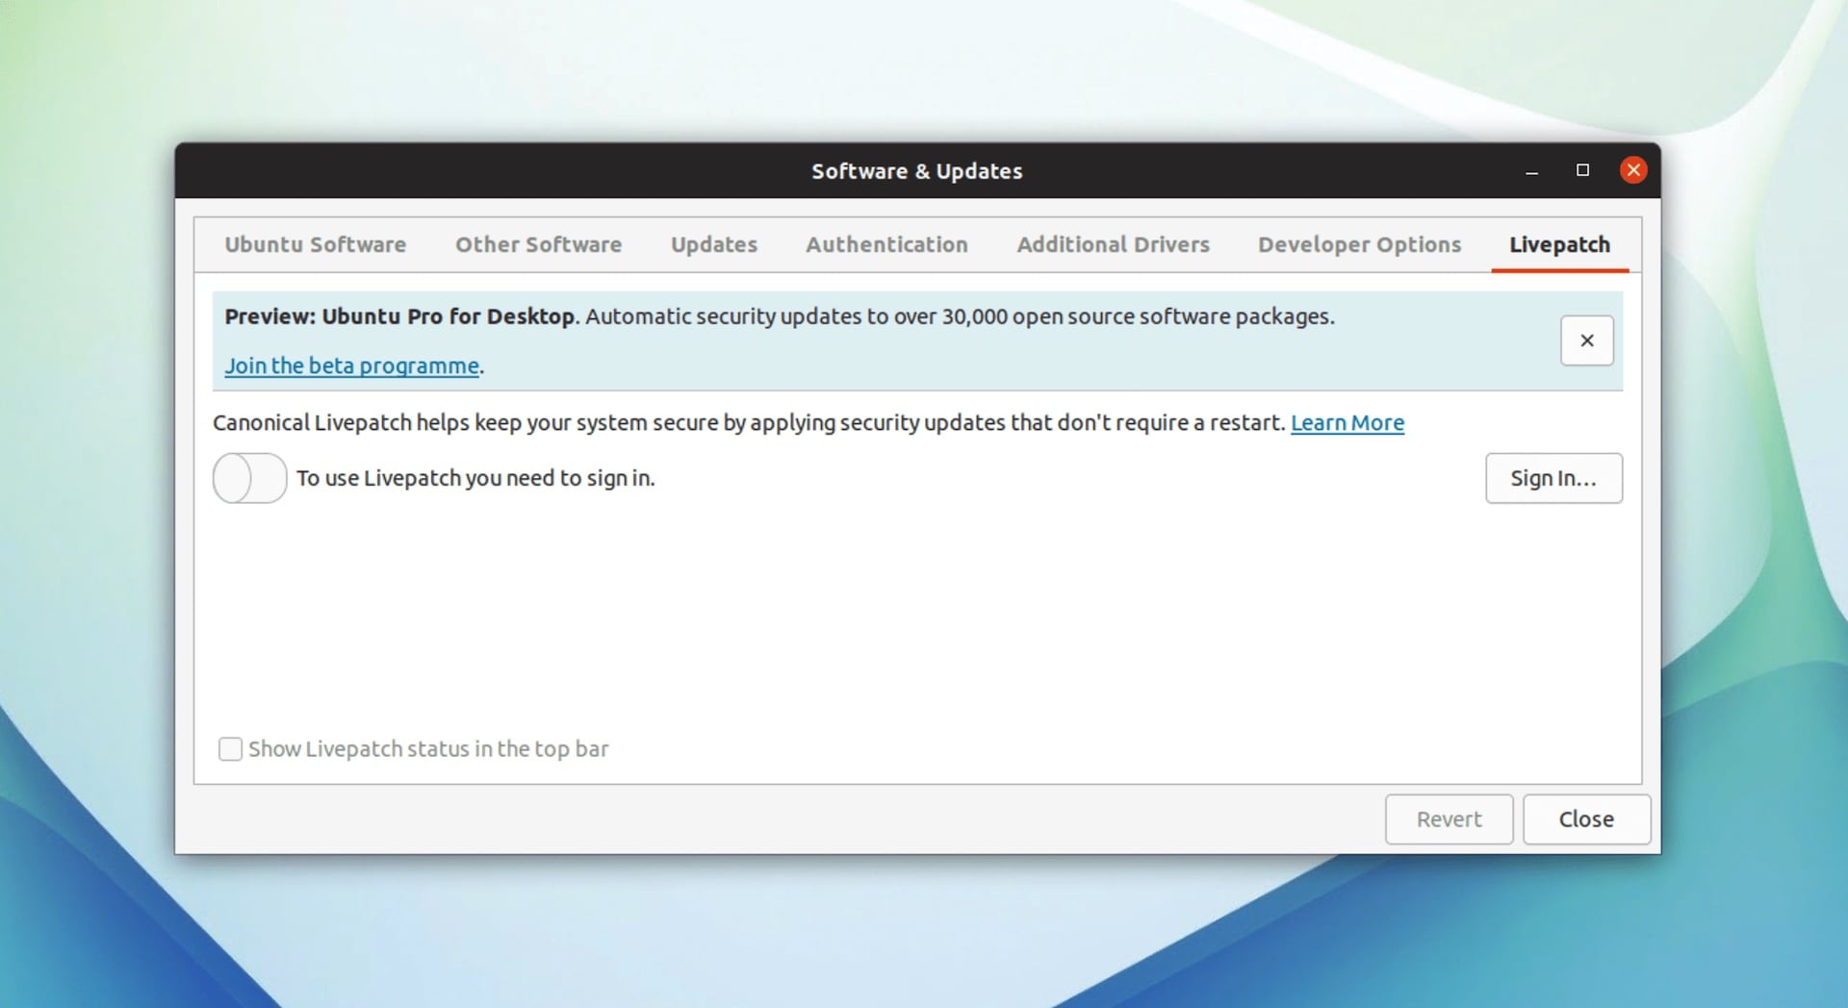Click the Revert button
Screen dimensions: 1848x1008
(x=1449, y=819)
